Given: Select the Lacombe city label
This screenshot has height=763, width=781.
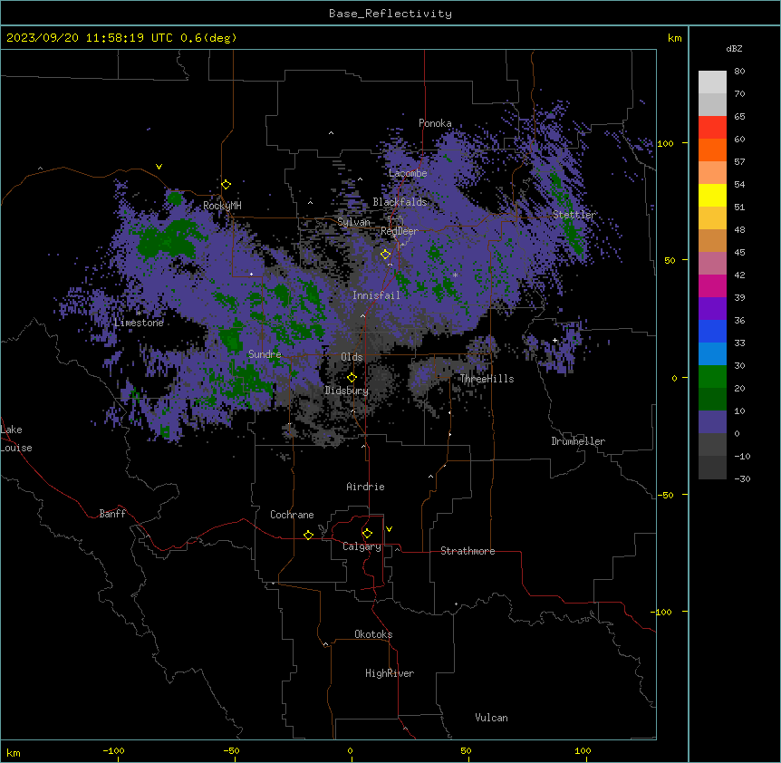Looking at the screenshot, I should click(x=408, y=173).
